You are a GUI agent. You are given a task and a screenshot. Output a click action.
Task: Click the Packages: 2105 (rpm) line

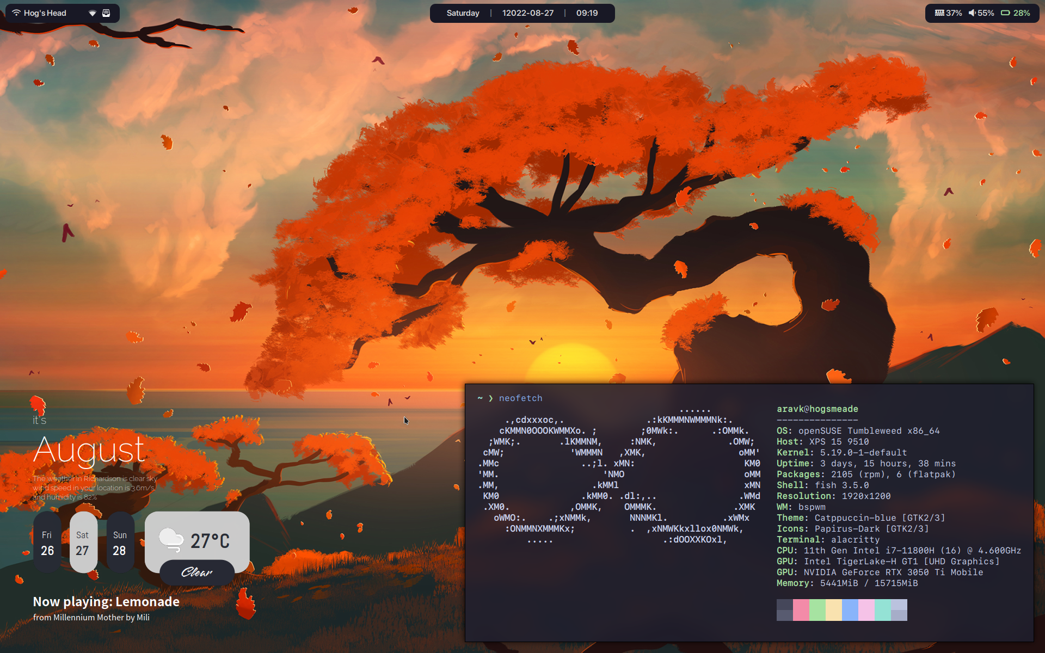(x=866, y=475)
